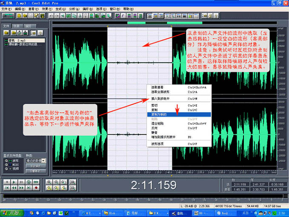This screenshot has width=289, height=217.
Task: Open the 种类 sort-by dropdown
Action: click(x=44, y=161)
